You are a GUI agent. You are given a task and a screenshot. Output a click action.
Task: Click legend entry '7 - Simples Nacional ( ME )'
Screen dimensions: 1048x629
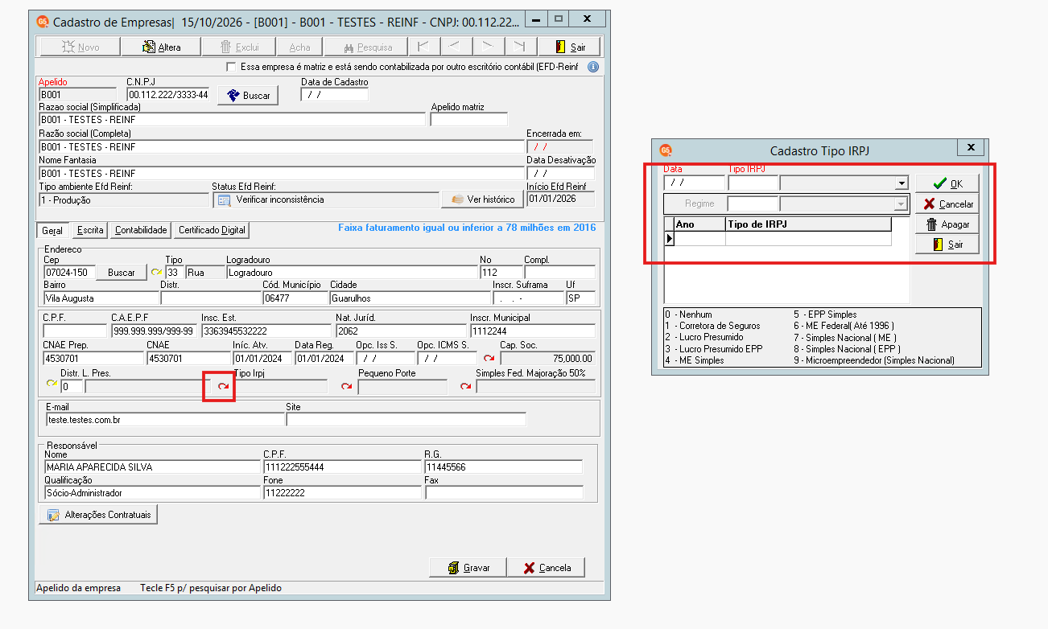point(845,337)
